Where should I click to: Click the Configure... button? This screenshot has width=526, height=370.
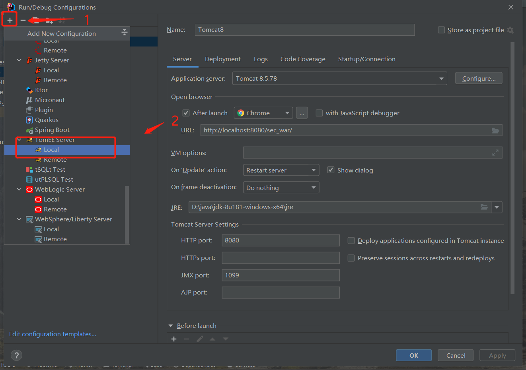point(479,78)
